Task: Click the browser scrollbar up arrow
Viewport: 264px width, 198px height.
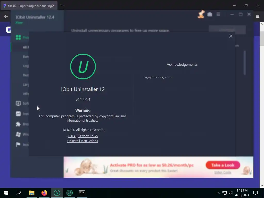Action: pos(262,24)
